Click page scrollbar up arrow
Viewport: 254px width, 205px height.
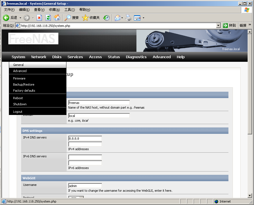click(x=250, y=32)
